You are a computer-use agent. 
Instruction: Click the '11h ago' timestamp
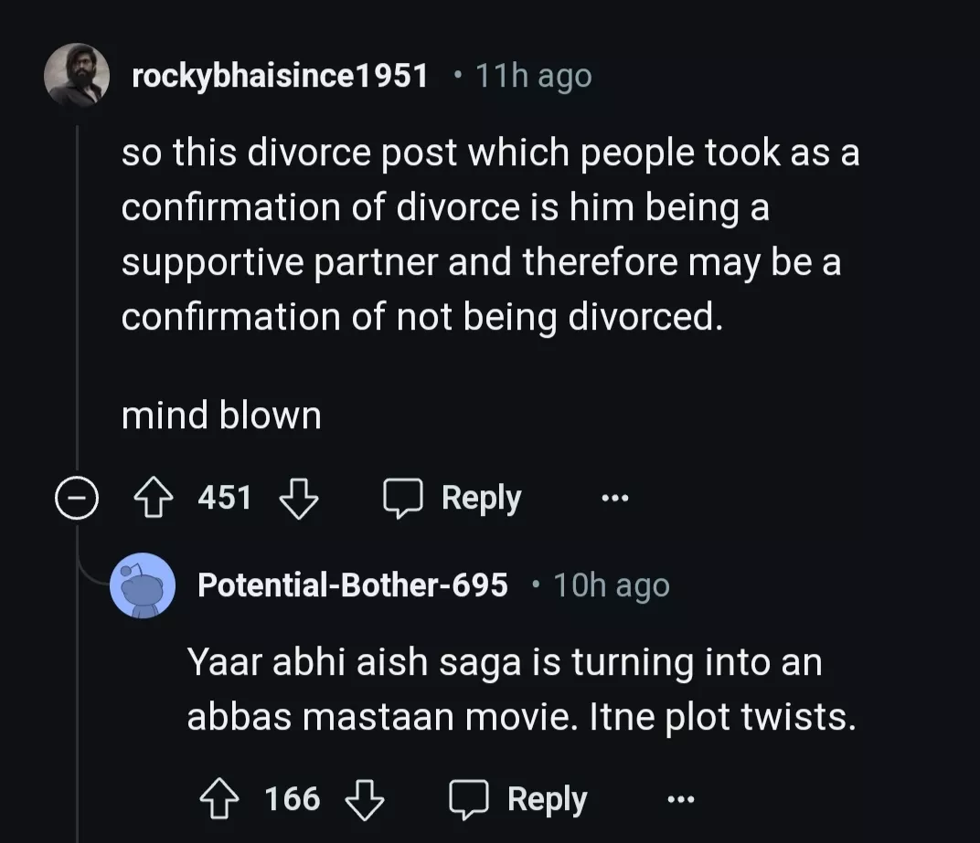point(534,77)
